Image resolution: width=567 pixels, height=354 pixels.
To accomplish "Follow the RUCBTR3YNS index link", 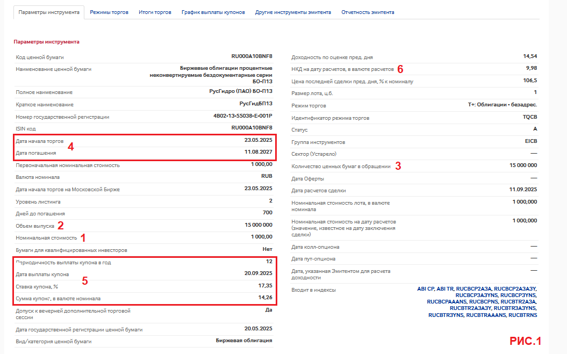I will [446, 315].
